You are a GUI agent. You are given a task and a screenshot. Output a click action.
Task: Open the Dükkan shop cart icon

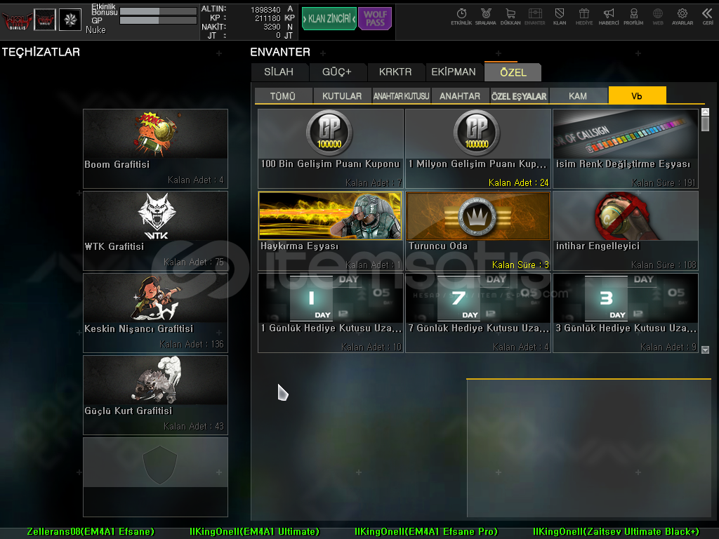coord(510,17)
